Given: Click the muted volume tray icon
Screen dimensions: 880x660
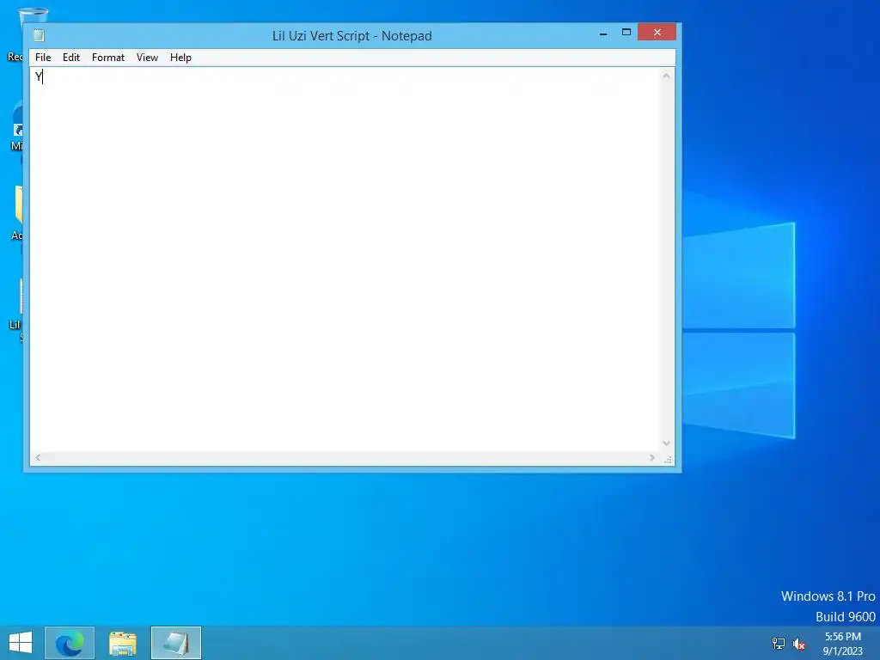Looking at the screenshot, I should [799, 644].
